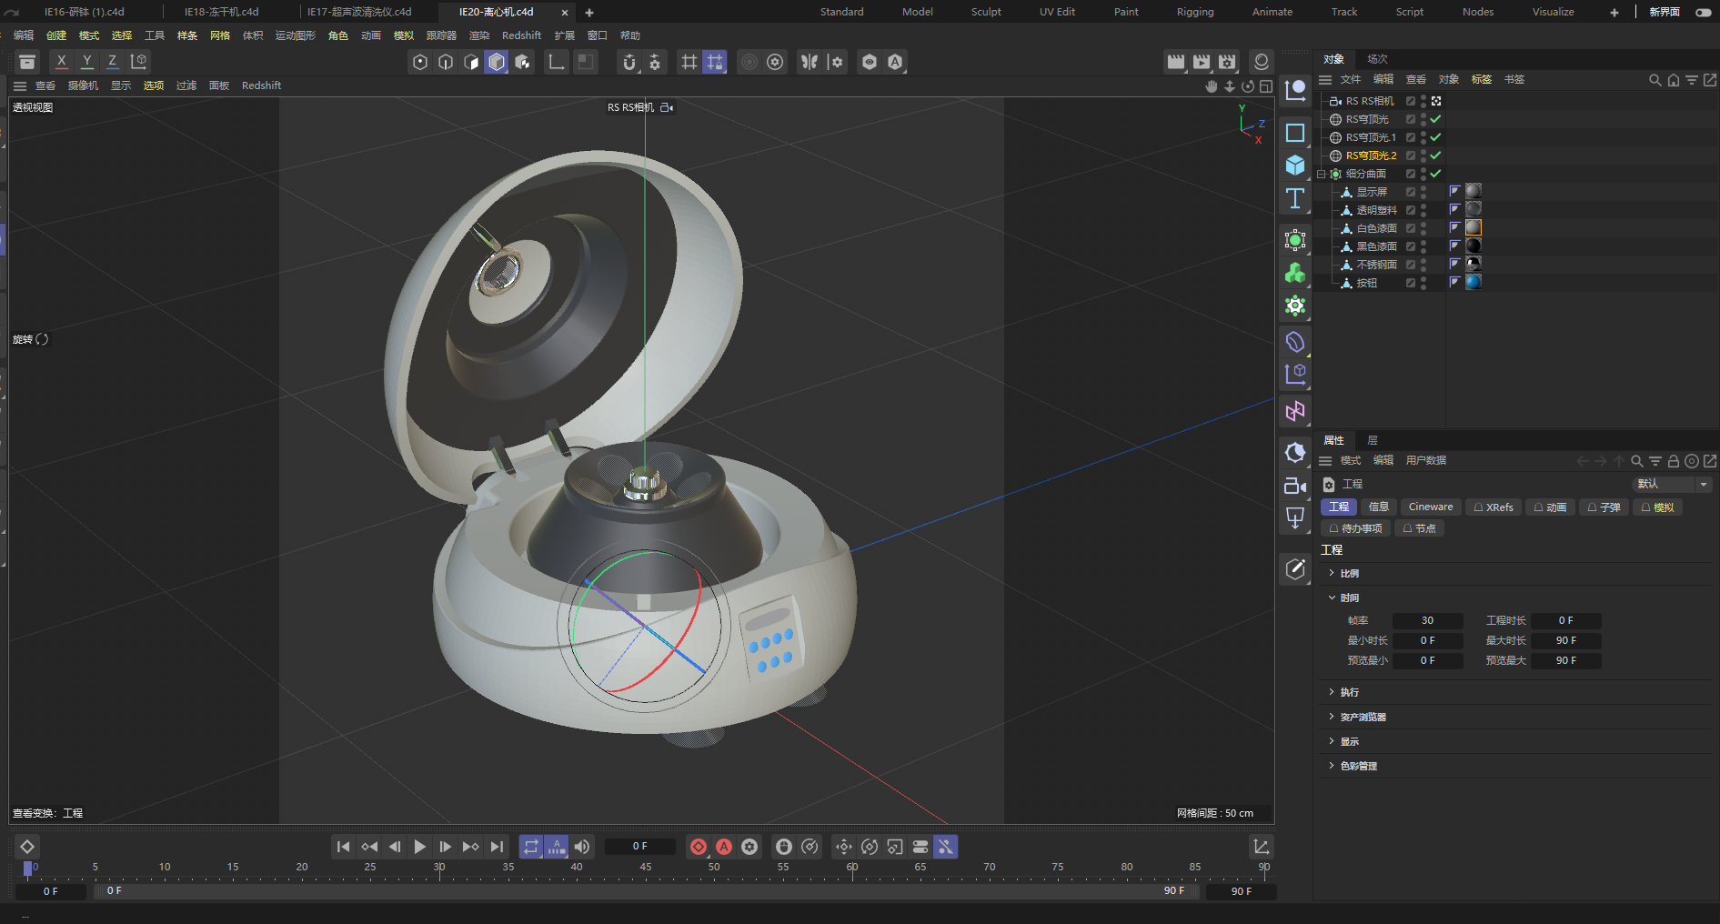Toggle the 新界面 switch at the top right
Viewport: 1720px width, 924px height.
[1704, 12]
